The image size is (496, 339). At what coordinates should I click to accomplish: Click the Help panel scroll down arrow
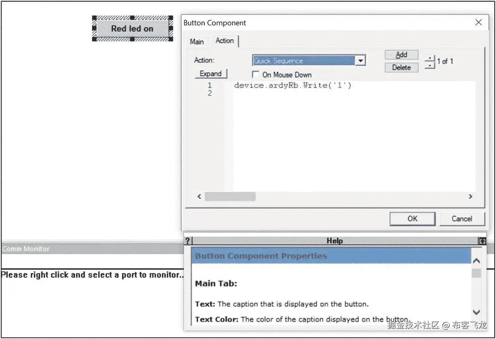[x=477, y=312]
